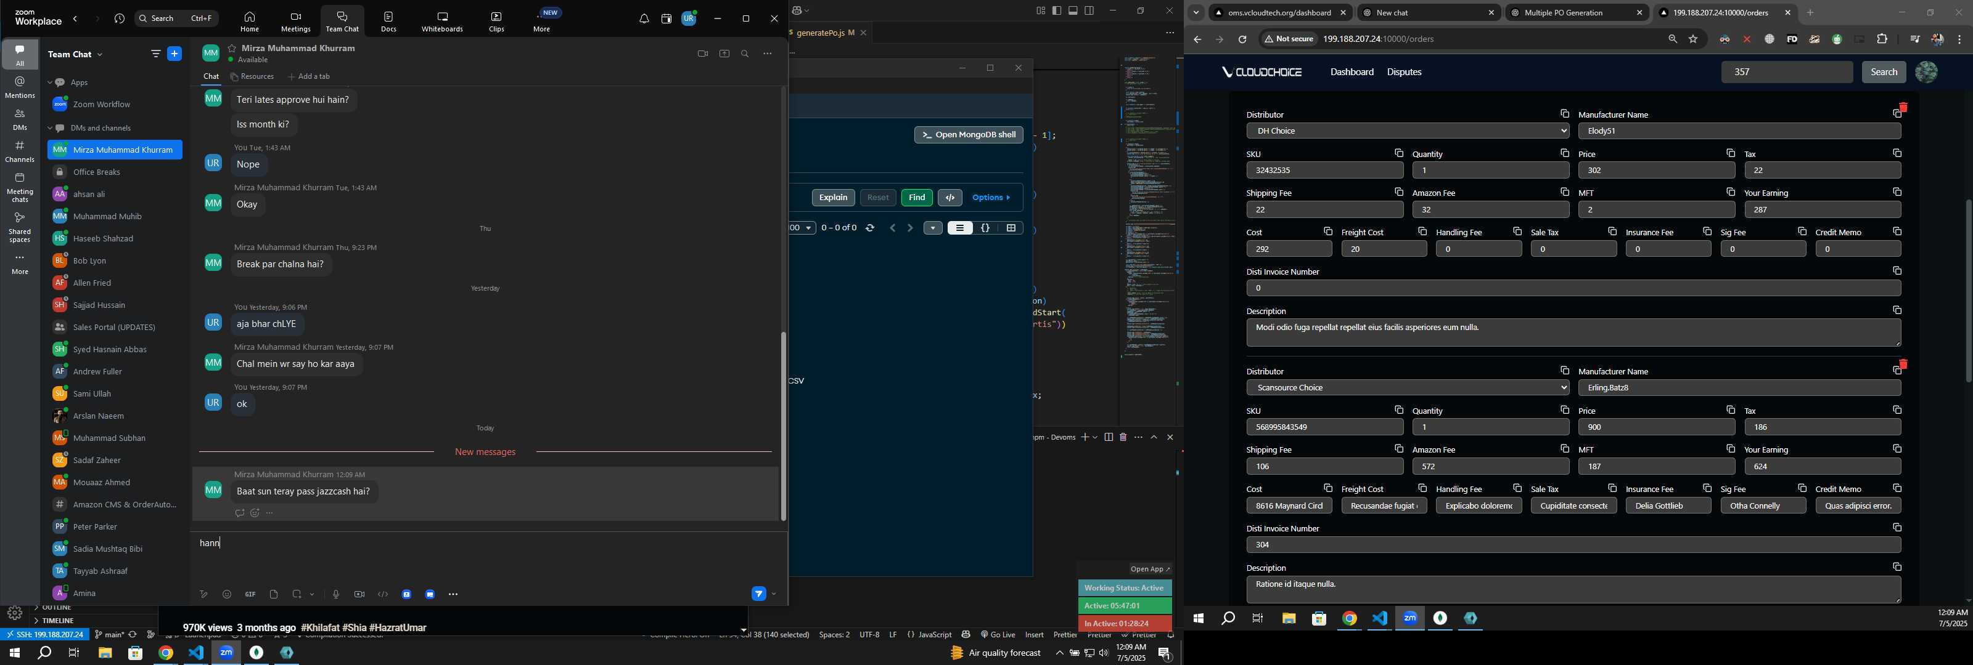This screenshot has width=1973, height=665.
Task: Switch Compass results to table view
Action: [1012, 228]
